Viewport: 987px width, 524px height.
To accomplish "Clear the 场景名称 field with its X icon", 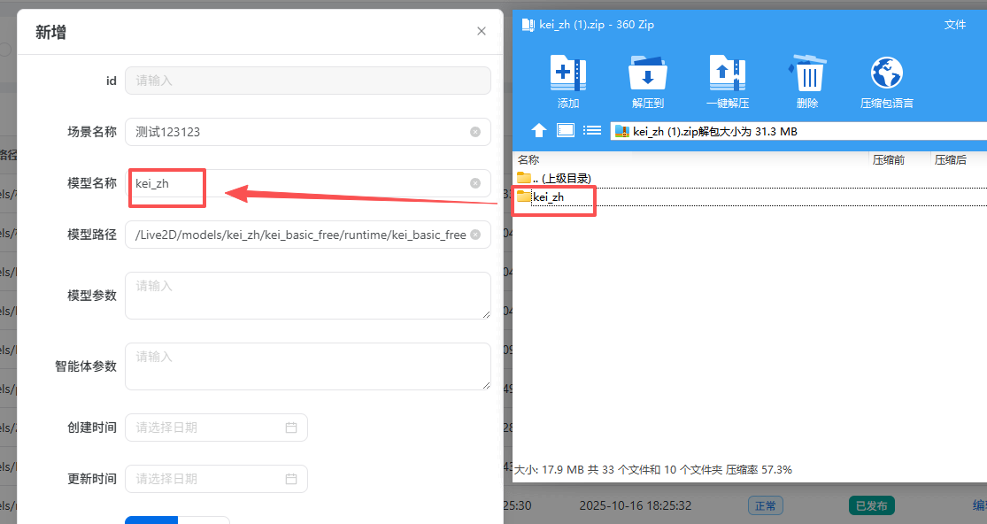I will click(x=475, y=132).
